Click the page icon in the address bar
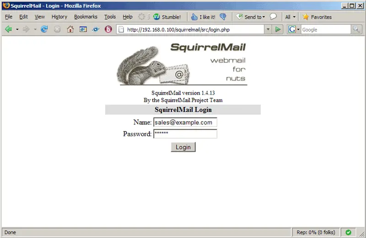This screenshot has width=366, height=238. tap(121, 29)
